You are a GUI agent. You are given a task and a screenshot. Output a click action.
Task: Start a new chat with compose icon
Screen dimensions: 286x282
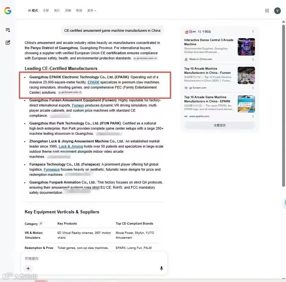8,42
